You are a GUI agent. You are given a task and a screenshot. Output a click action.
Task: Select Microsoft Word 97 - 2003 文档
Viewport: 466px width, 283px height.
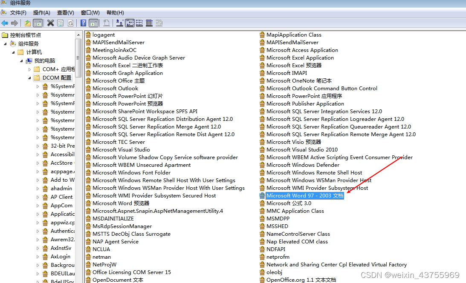click(x=304, y=196)
